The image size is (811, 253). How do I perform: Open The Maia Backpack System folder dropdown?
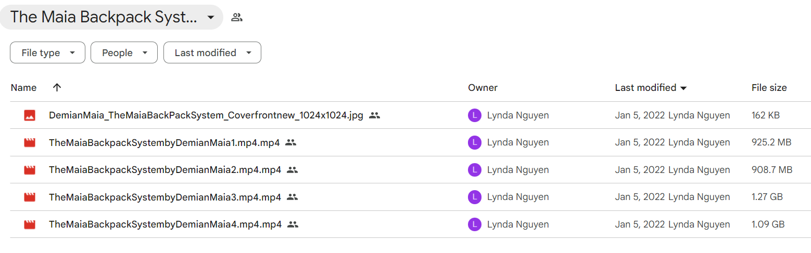click(x=111, y=17)
